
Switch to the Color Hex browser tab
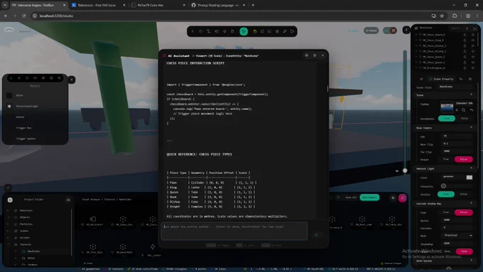(158, 5)
